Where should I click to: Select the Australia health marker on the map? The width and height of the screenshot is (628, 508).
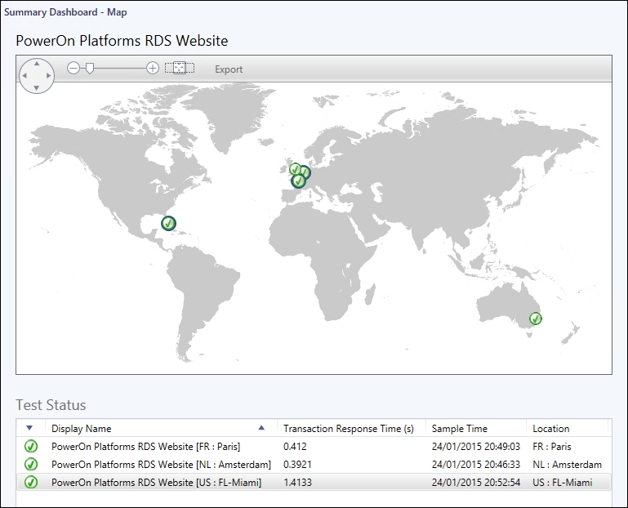coord(536,319)
